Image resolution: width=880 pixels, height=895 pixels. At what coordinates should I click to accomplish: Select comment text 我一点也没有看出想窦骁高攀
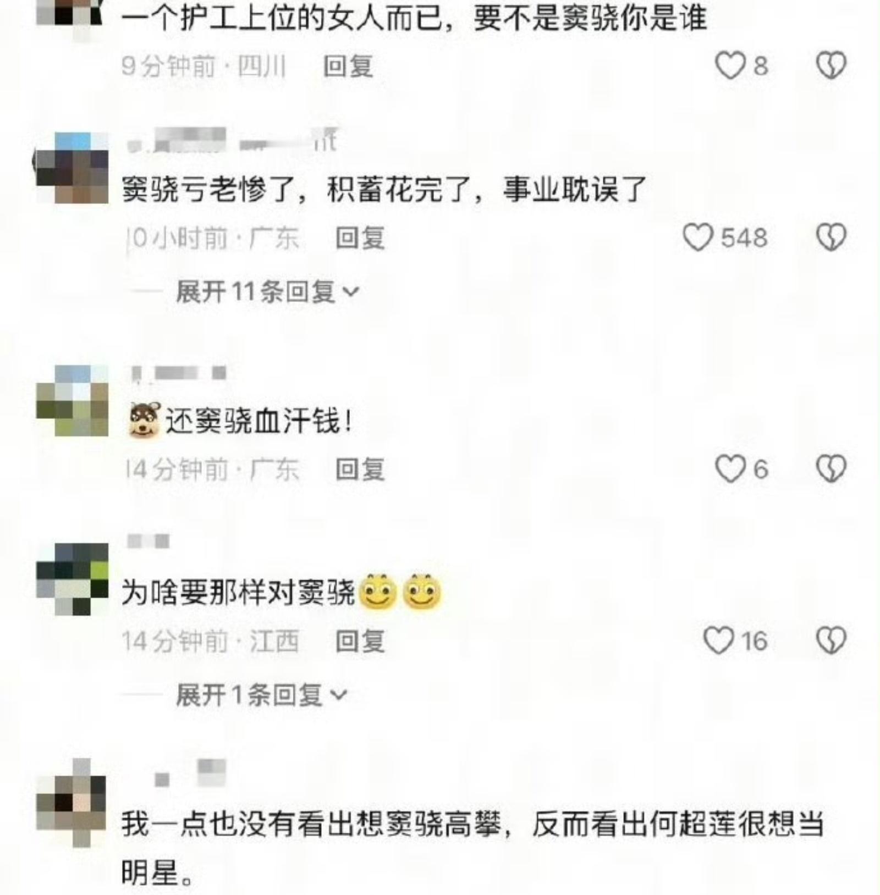pyautogui.click(x=312, y=825)
